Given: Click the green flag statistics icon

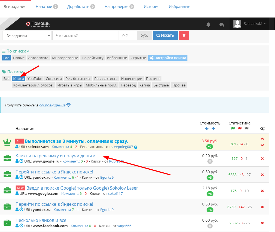Looking at the screenshot, I should 233,129.
